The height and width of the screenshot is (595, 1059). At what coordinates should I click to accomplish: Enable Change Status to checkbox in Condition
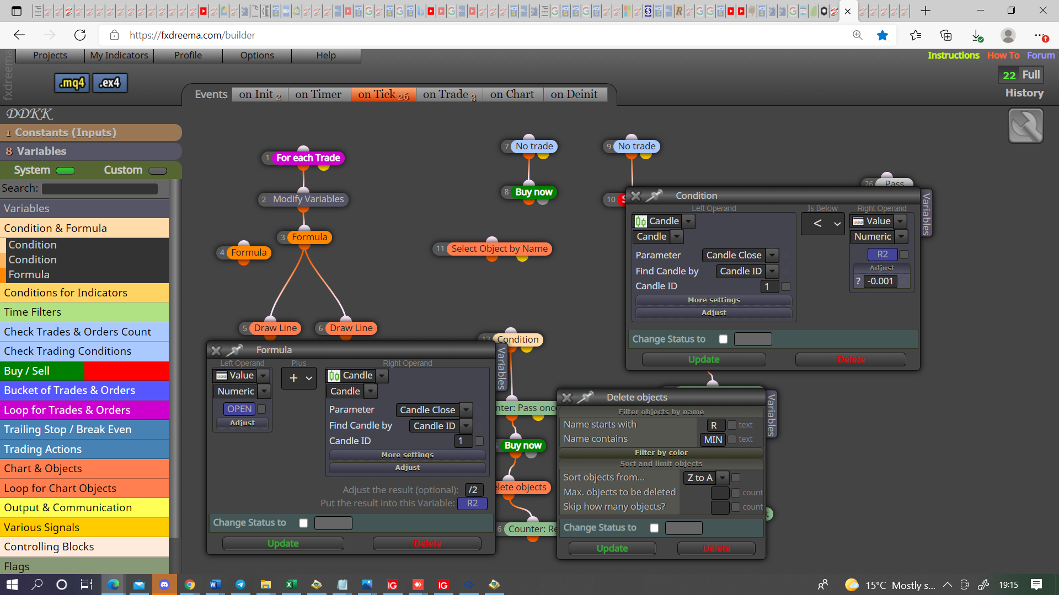coord(723,339)
